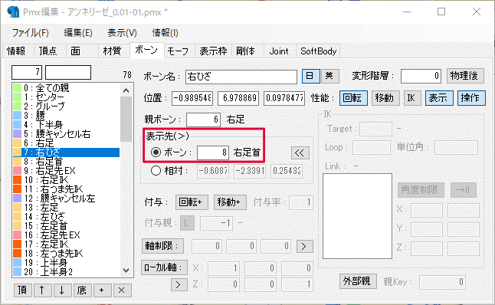Click the Pmx editor app icon in title bar

[13, 12]
